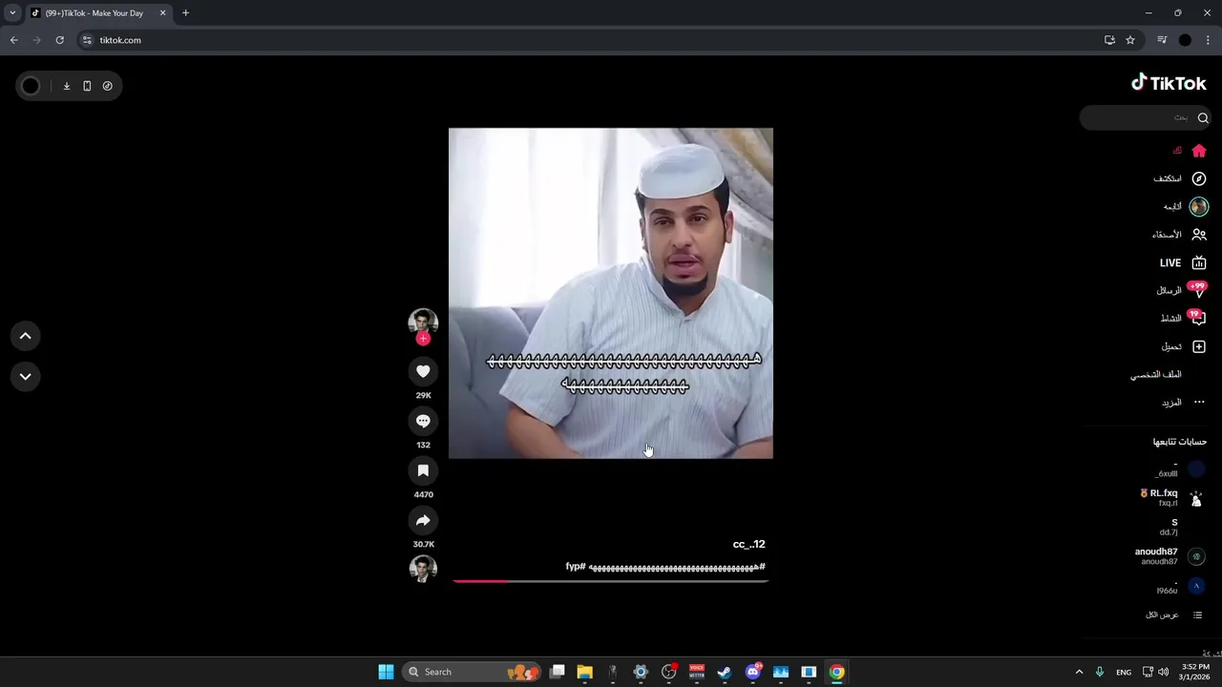Open OBS Studio from the taskbar

pyautogui.click(x=668, y=672)
